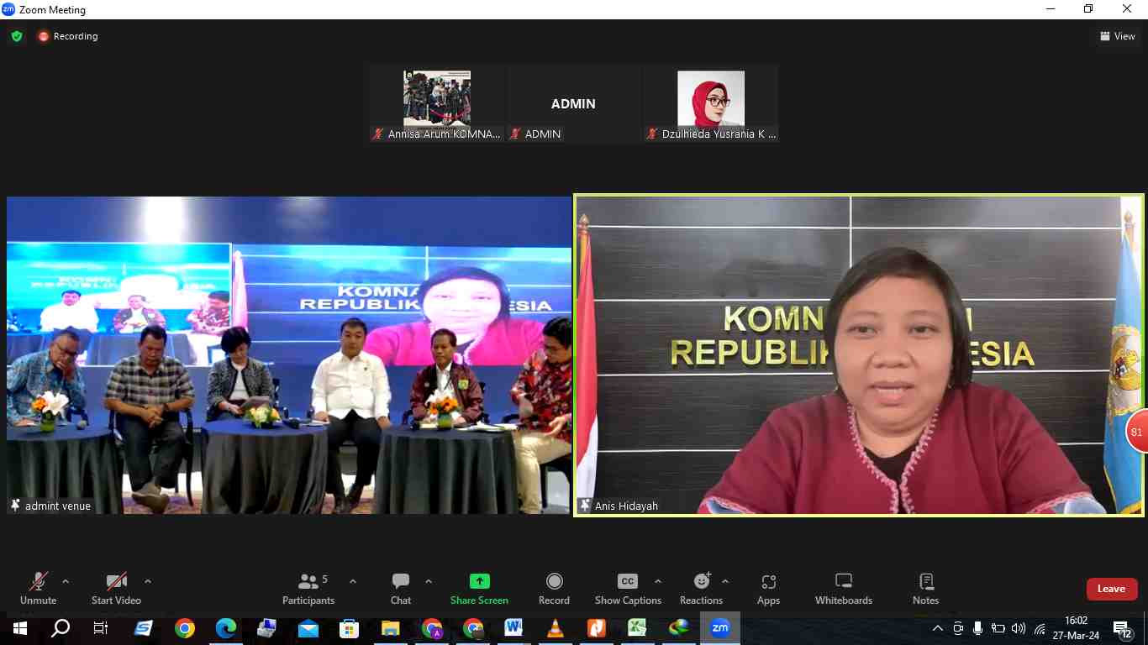This screenshot has height=645, width=1148.
Task: Click the green encryption shield icon
Action: [x=17, y=36]
